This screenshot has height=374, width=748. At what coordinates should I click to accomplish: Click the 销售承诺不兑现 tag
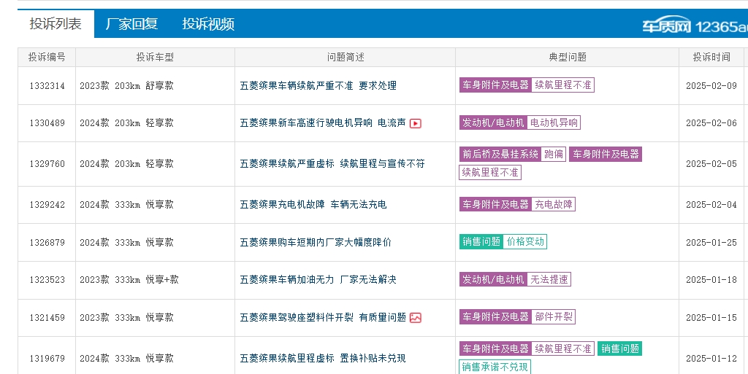(x=495, y=367)
